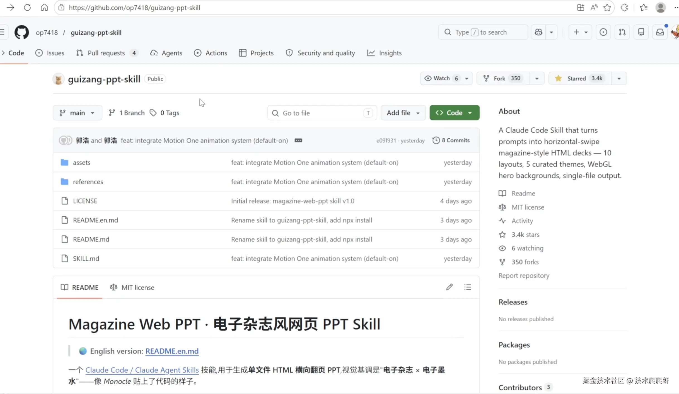
Task: Expand the green Code dropdown
Action: click(x=454, y=113)
